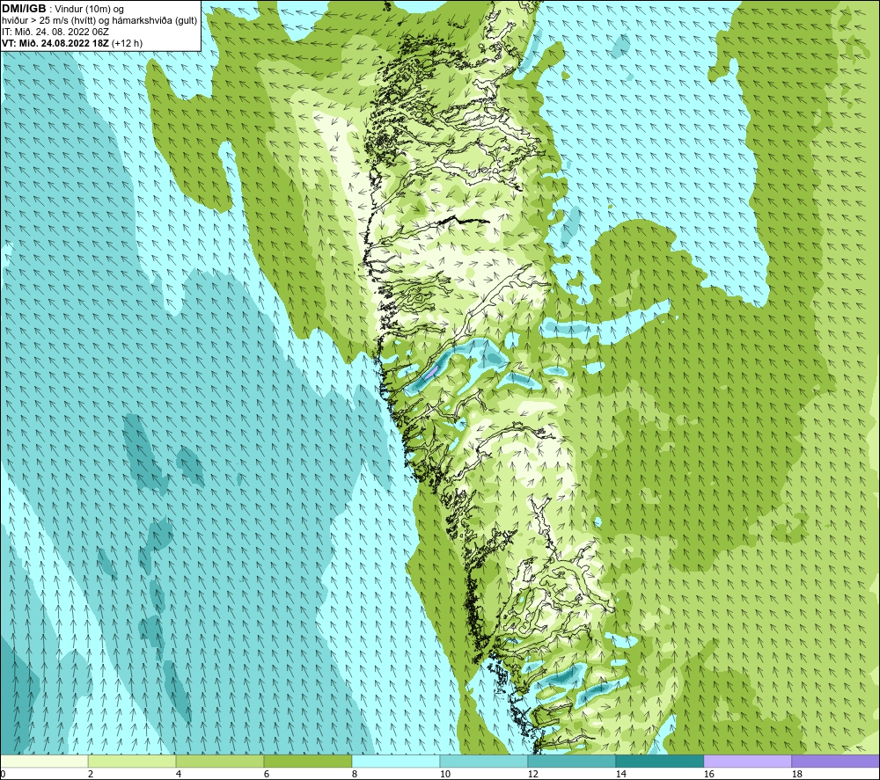Viewport: 880px width, 780px height.
Task: Click the 14–16 m/s dark teal legend swatch
Action: tap(659, 761)
